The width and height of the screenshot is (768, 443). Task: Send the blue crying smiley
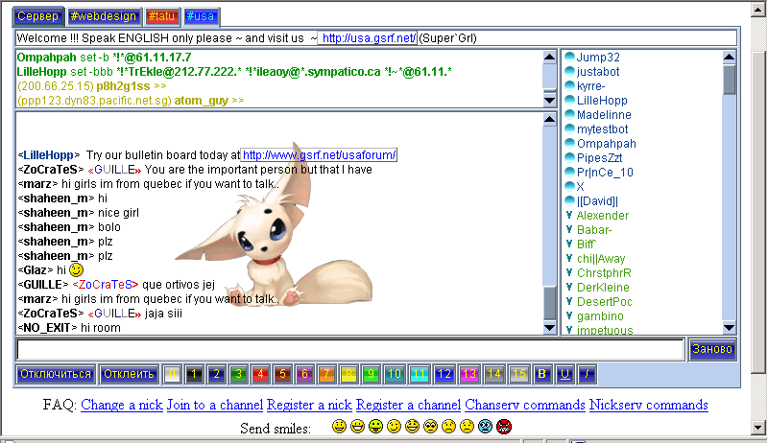tap(485, 427)
